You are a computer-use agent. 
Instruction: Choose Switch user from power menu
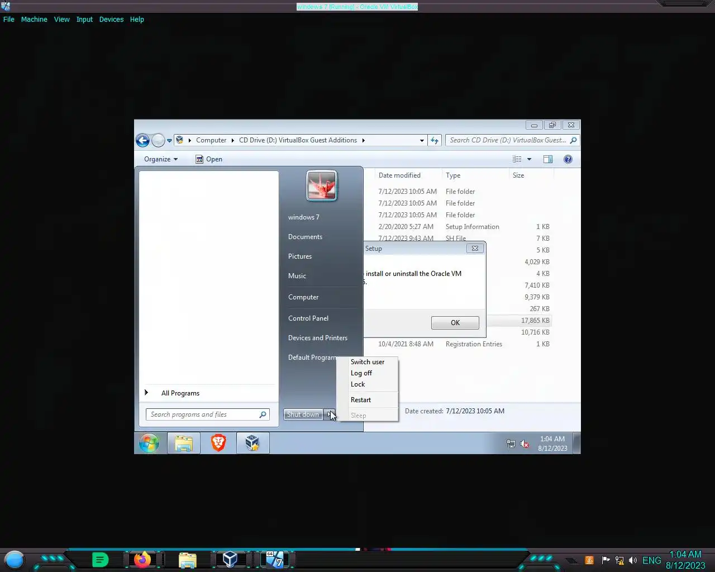[x=368, y=362]
